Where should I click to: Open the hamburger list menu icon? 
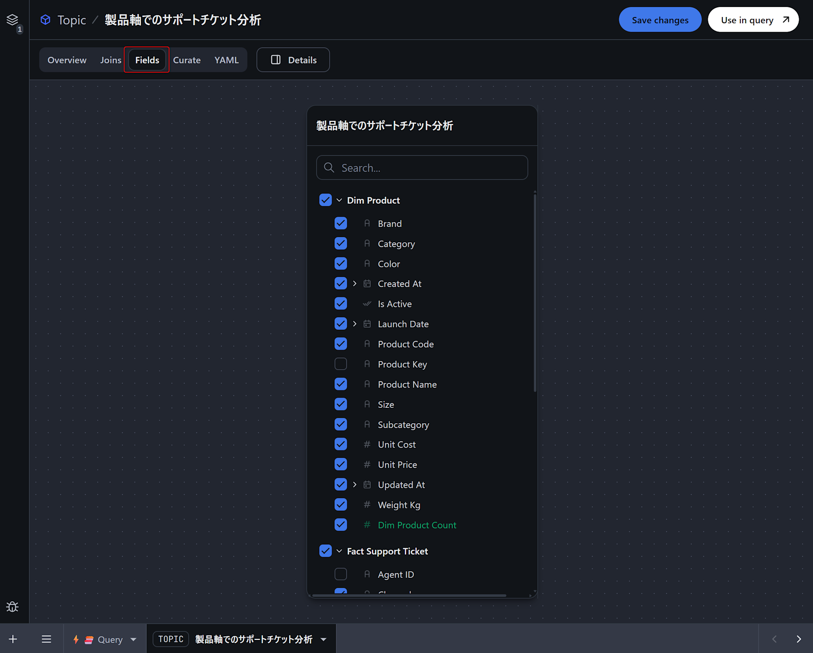point(46,639)
